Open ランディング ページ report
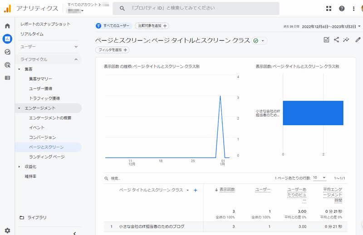363x235 pixels. [47, 157]
